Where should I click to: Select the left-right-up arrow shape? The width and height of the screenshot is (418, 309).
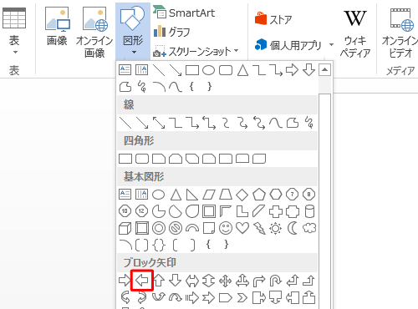point(242,281)
